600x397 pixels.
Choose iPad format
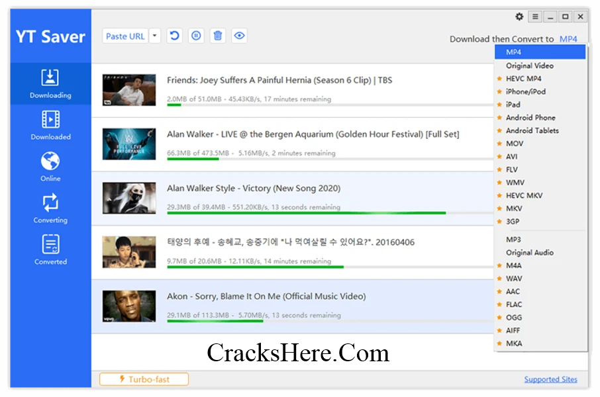click(x=540, y=105)
